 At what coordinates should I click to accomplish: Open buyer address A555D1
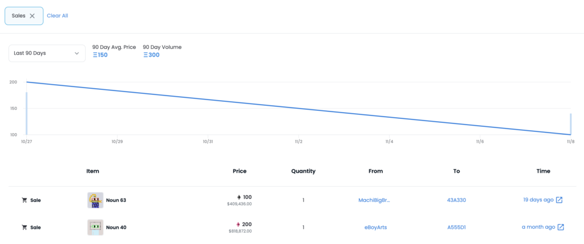click(456, 228)
